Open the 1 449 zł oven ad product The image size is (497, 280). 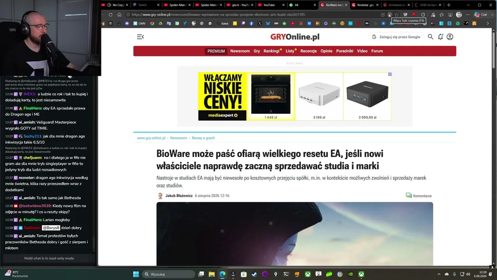(271, 96)
